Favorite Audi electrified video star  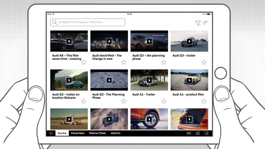click(x=124, y=62)
